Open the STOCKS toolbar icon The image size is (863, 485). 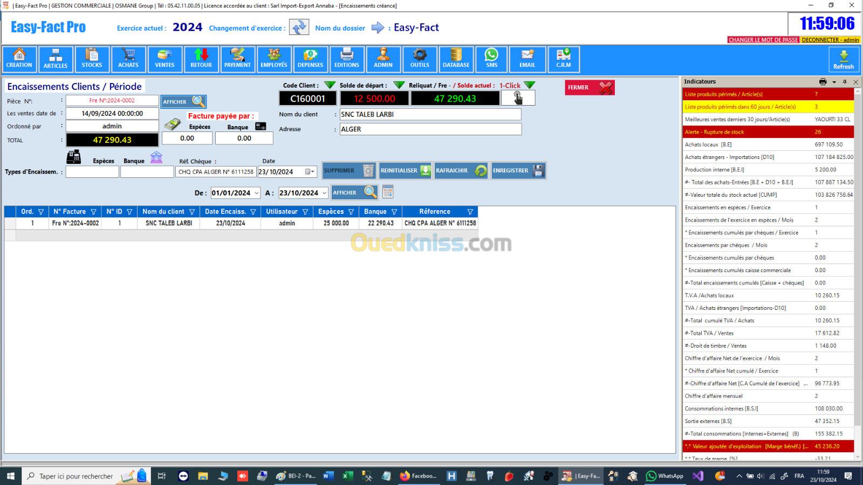[x=92, y=59]
